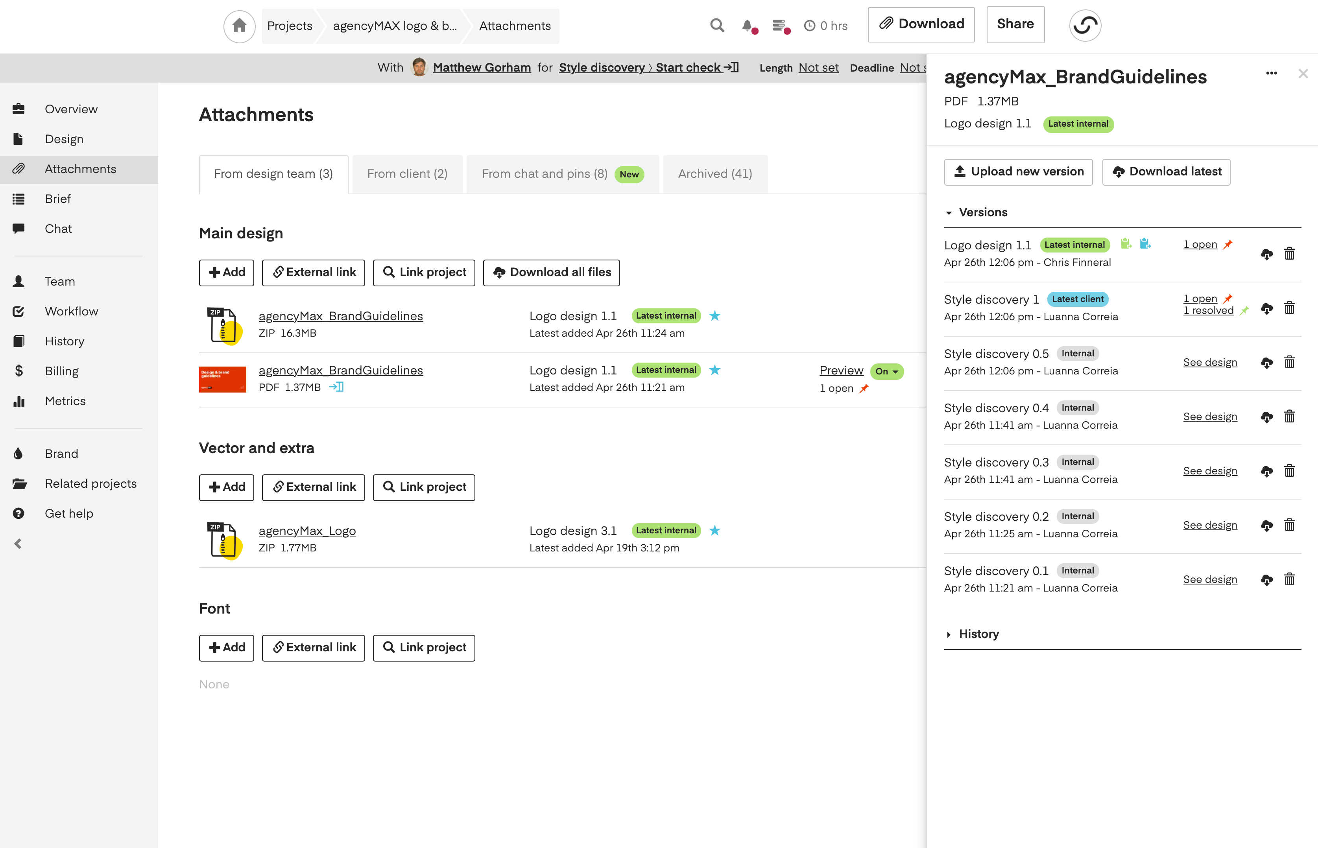The width and height of the screenshot is (1318, 848).
Task: Click the task list icon in the header
Action: tap(779, 25)
